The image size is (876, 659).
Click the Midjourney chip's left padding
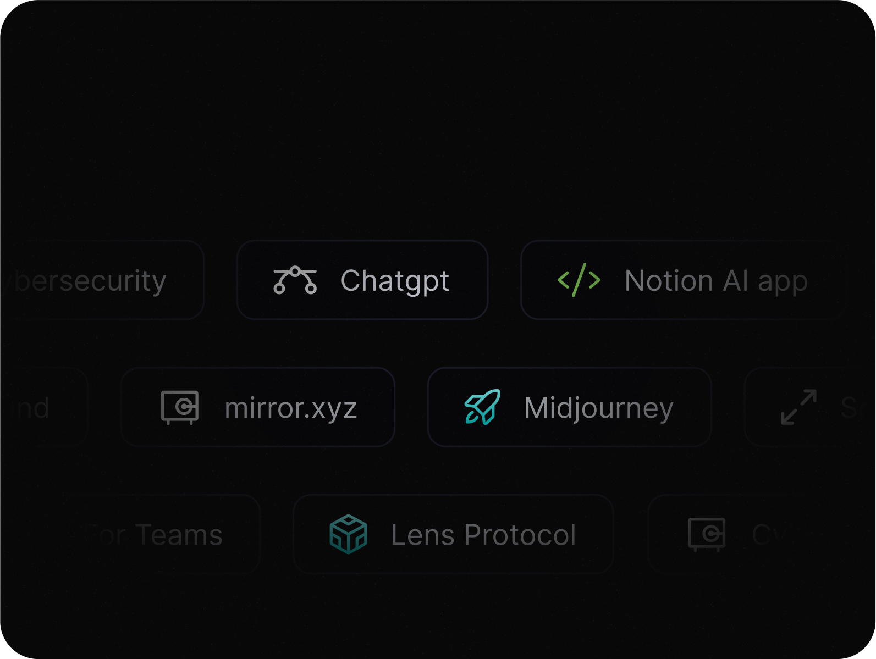pos(443,407)
